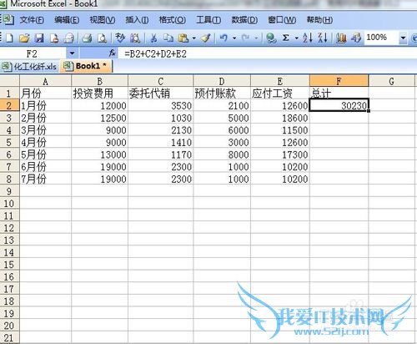Select column B header
The height and width of the screenshot is (344, 417).
click(99, 81)
